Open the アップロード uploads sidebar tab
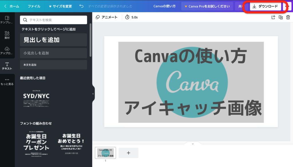 7,51
